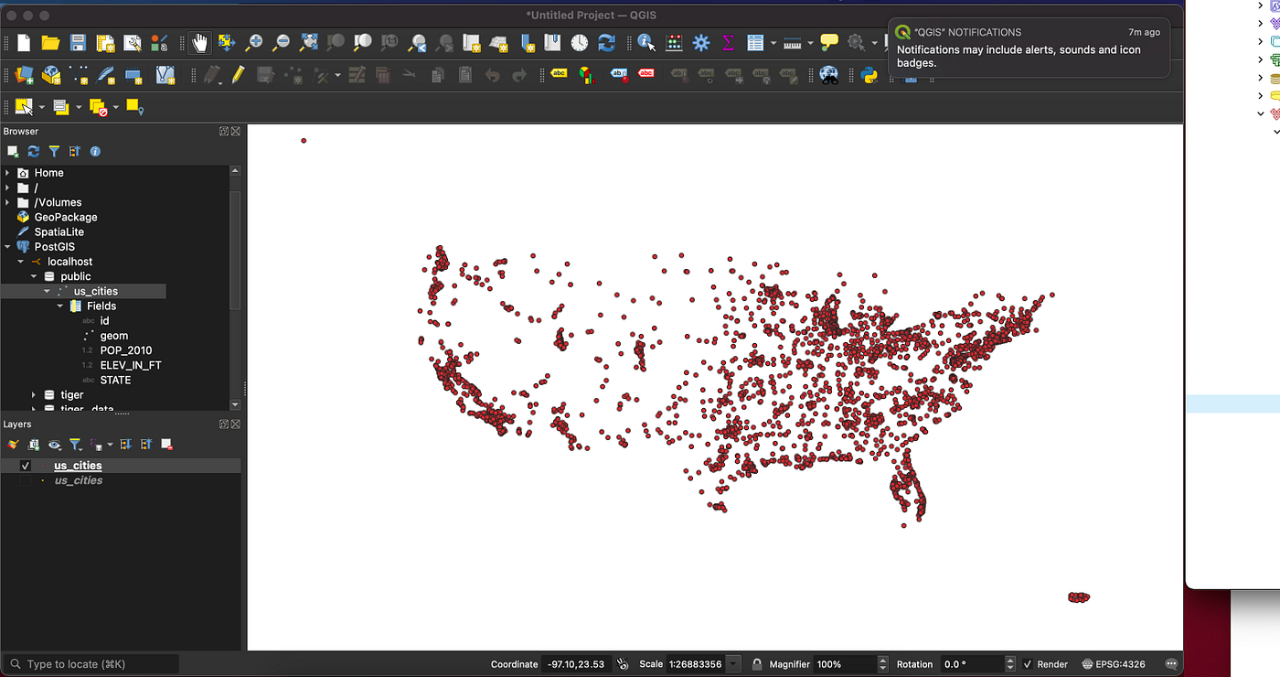1280x677 pixels.
Task: Click Filter Browser funnel icon
Action: [54, 152]
